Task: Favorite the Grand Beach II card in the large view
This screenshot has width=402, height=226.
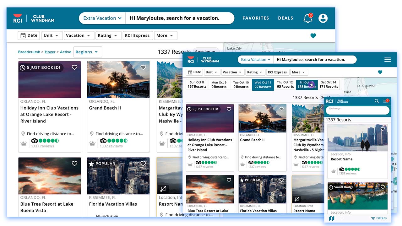Action: click(x=143, y=67)
